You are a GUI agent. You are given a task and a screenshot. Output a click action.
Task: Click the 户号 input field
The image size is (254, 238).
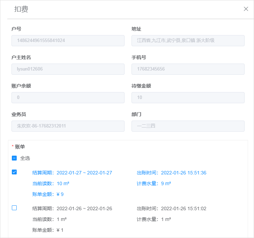[68, 41]
